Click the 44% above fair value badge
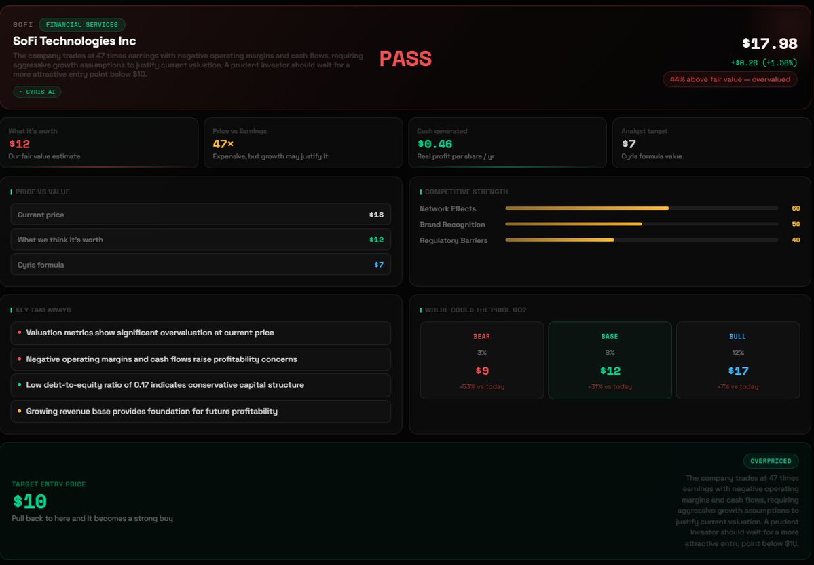 point(730,79)
